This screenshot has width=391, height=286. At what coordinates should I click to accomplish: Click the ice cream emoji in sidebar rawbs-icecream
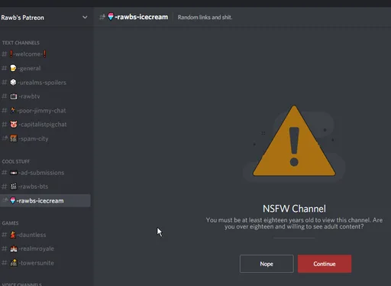[13, 200]
